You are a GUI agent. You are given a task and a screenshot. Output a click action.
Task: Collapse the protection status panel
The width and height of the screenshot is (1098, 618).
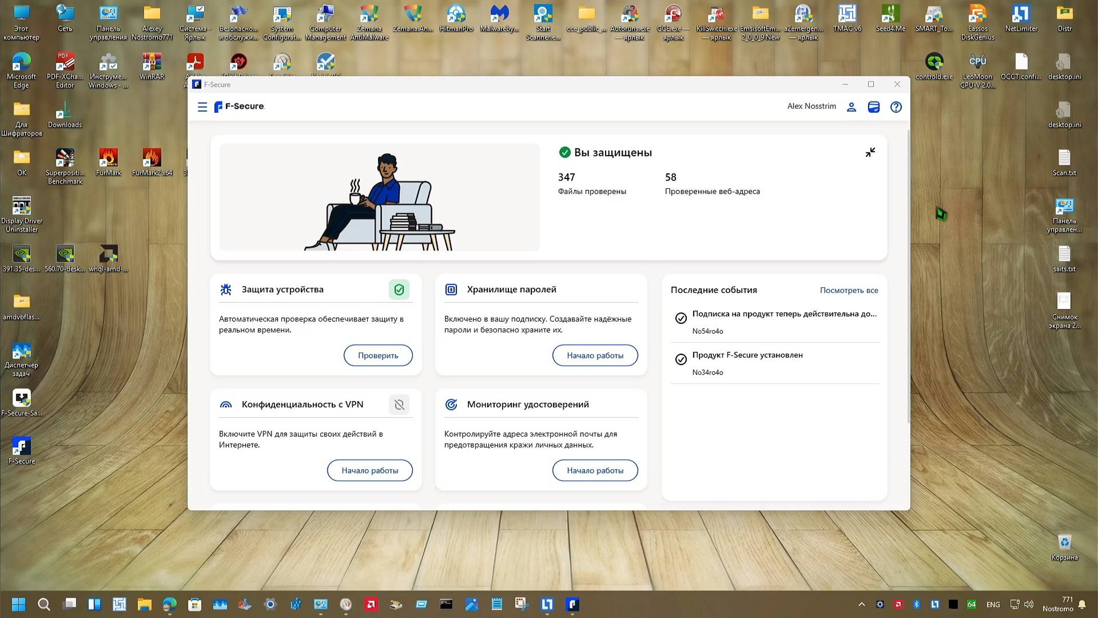pyautogui.click(x=870, y=152)
